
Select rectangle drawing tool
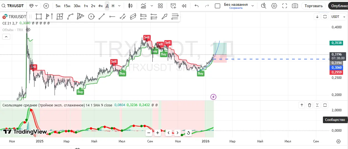(39, 17)
